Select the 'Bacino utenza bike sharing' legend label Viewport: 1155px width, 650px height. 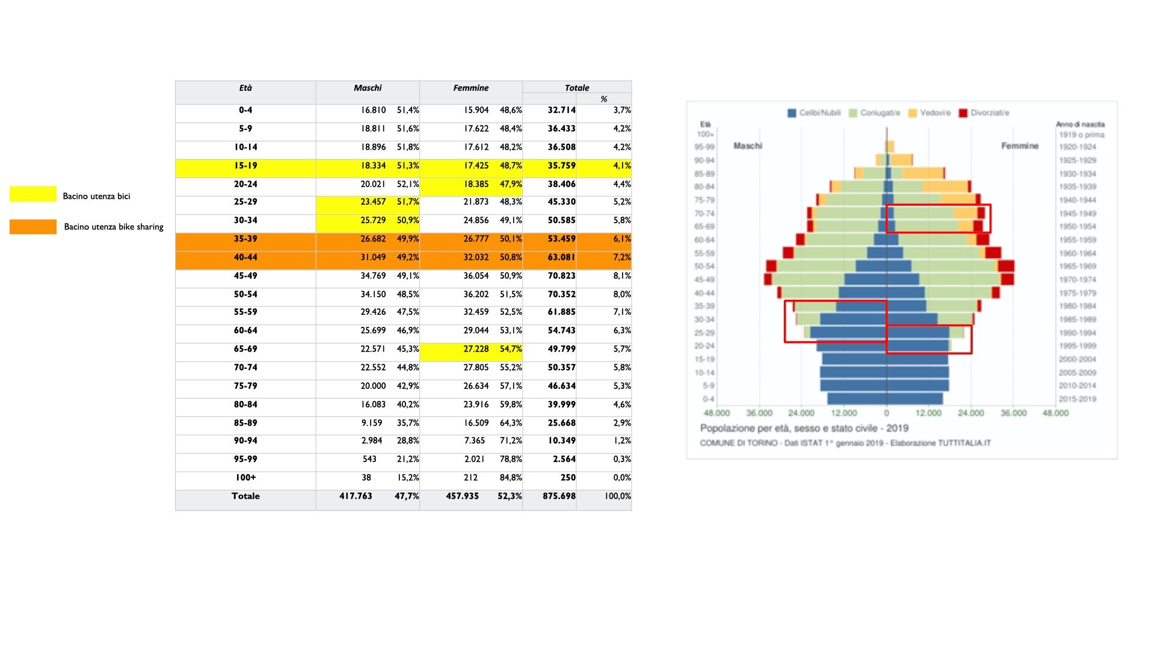click(114, 227)
